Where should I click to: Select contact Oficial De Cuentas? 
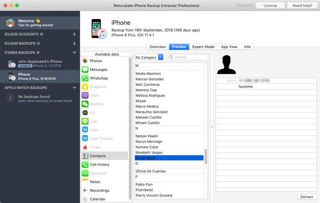169,171
